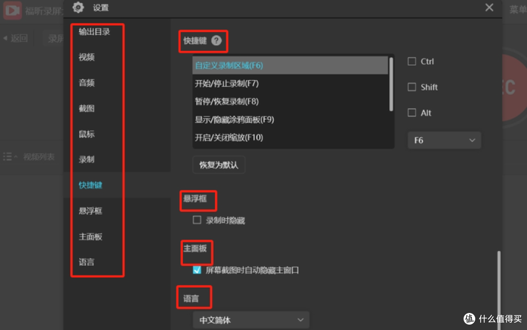Click the red REC button behind dialog
Image resolution: width=527 pixels, height=330 pixels.
pyautogui.click(x=514, y=88)
